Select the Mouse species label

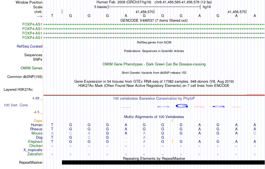(37, 133)
